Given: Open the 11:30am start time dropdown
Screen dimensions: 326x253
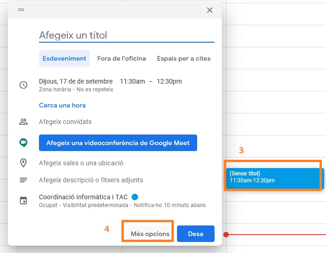Looking at the screenshot, I should point(133,81).
